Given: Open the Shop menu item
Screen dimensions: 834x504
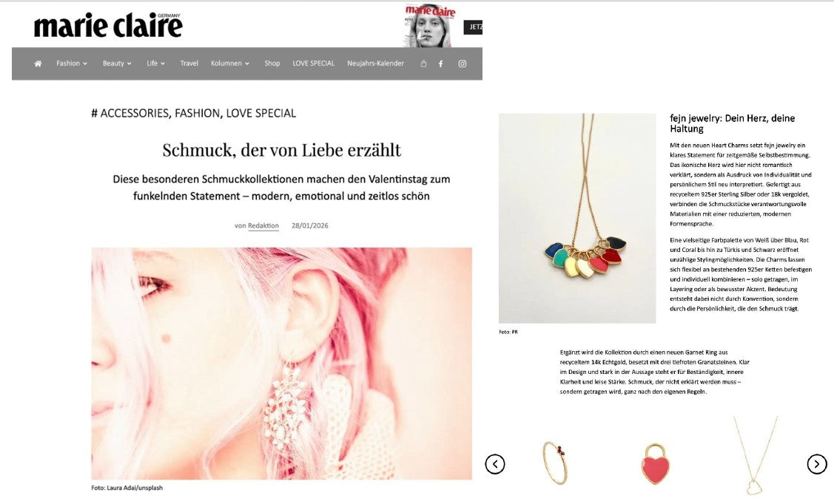Looking at the screenshot, I should [272, 64].
